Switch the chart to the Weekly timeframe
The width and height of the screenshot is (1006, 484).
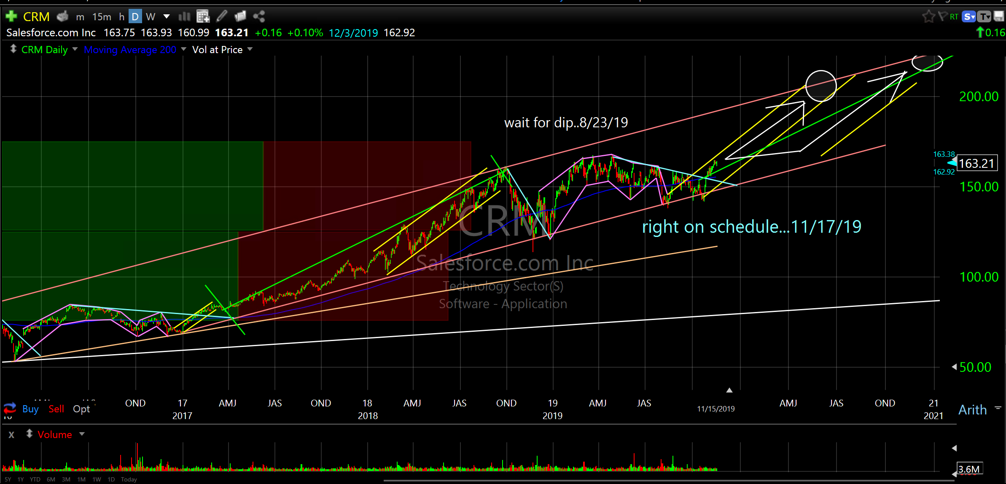pyautogui.click(x=151, y=16)
